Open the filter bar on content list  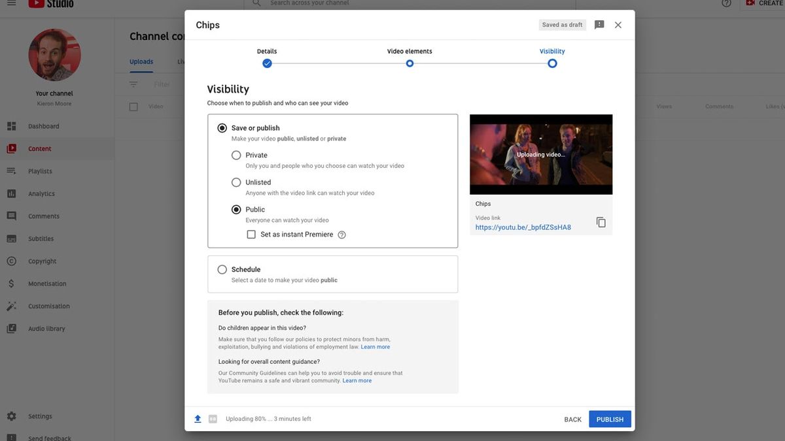pyautogui.click(x=133, y=84)
